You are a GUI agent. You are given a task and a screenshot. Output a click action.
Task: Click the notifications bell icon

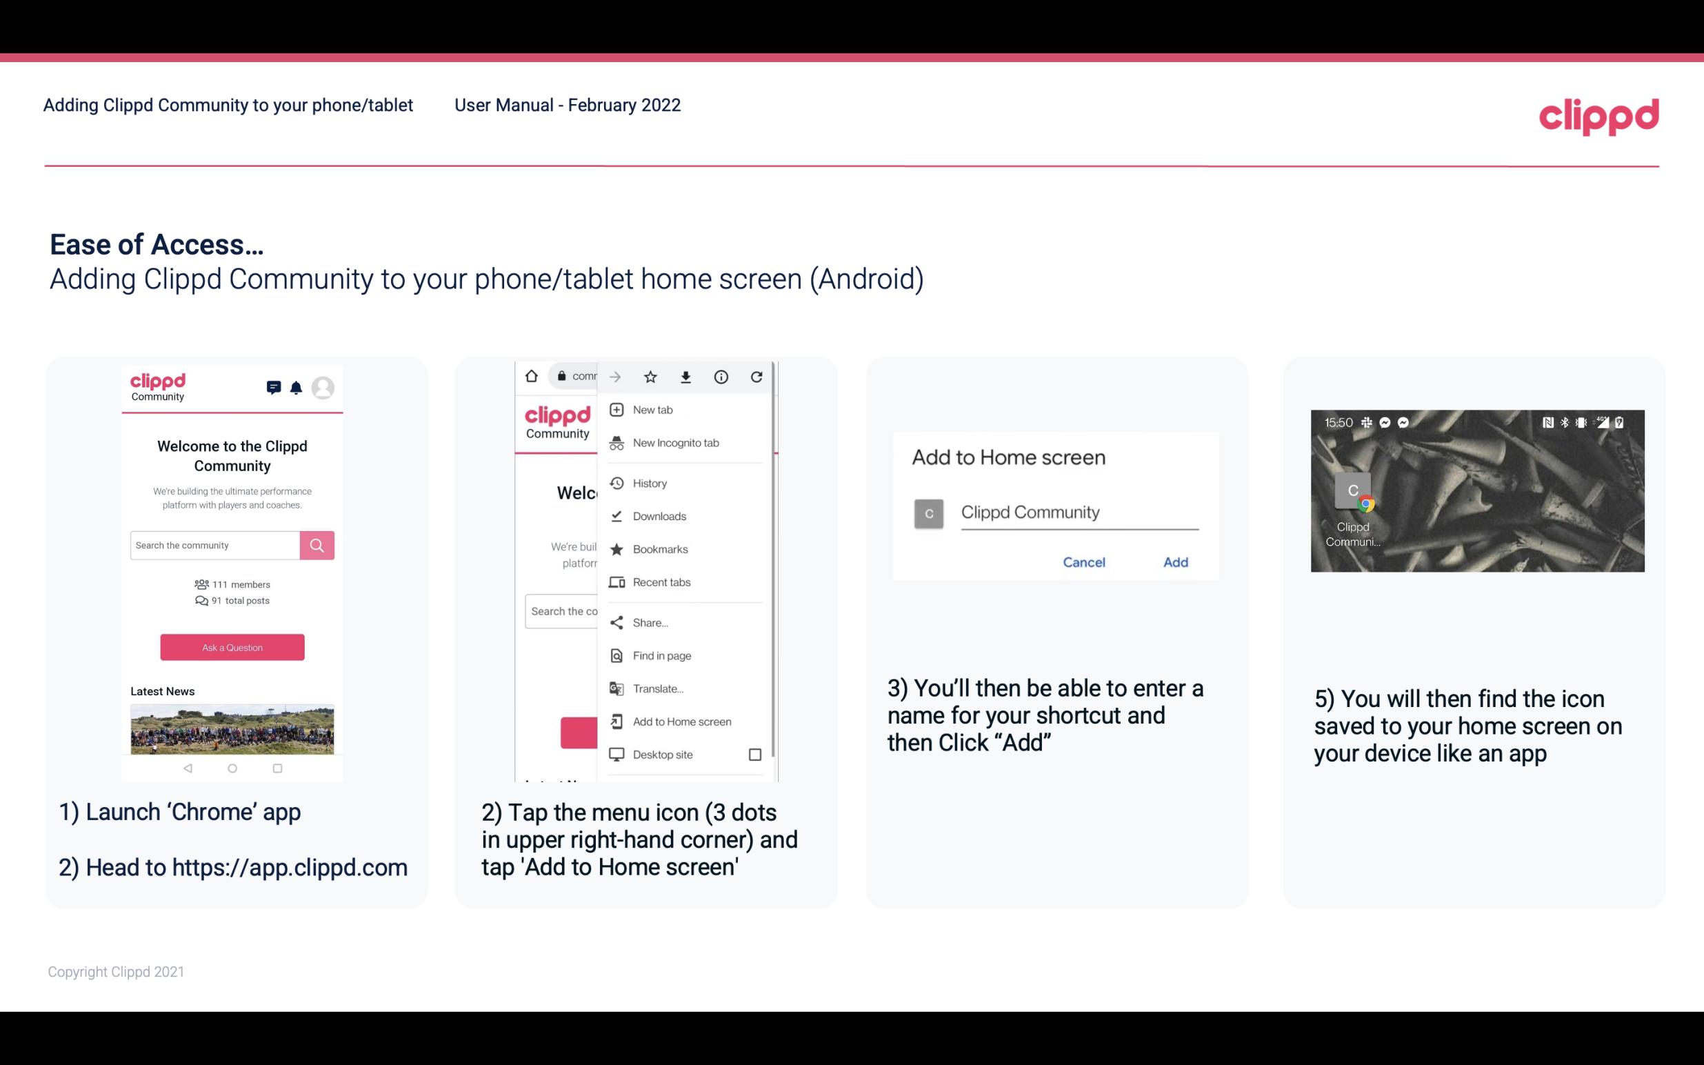click(294, 388)
